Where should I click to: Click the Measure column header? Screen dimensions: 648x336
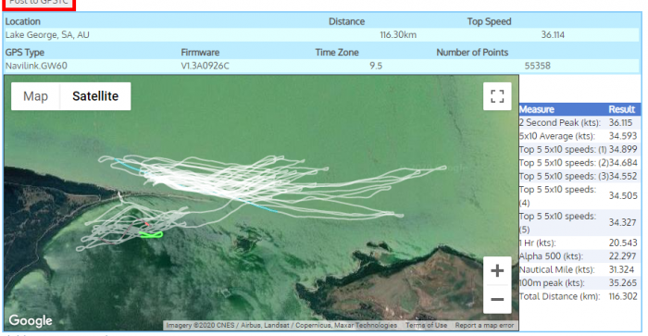point(536,109)
